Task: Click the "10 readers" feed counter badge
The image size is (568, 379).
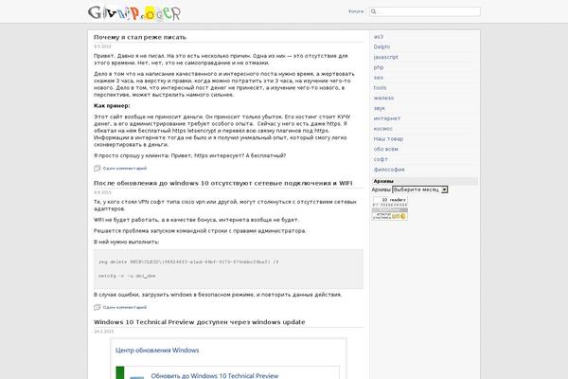Action: [390, 200]
